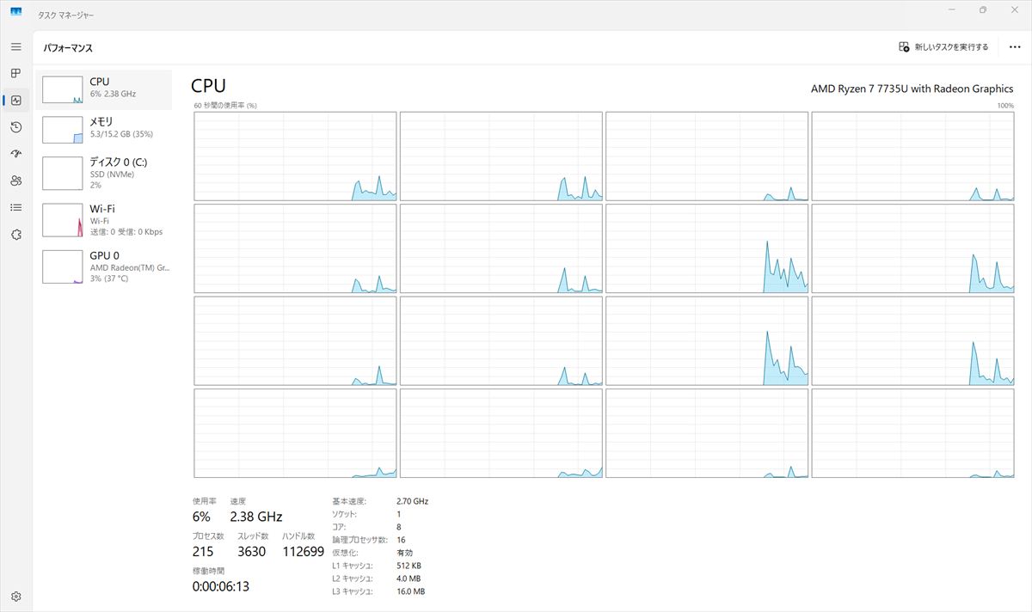Maximize the Task Manager window
The width and height of the screenshot is (1032, 612).
983,10
